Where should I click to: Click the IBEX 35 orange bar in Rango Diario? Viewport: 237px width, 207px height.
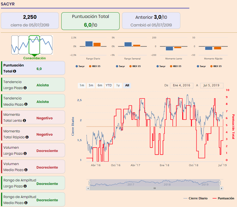coord(97,45)
